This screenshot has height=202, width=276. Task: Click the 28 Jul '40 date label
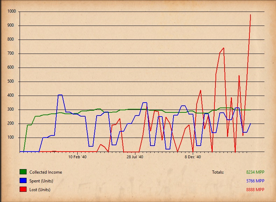click(x=135, y=157)
